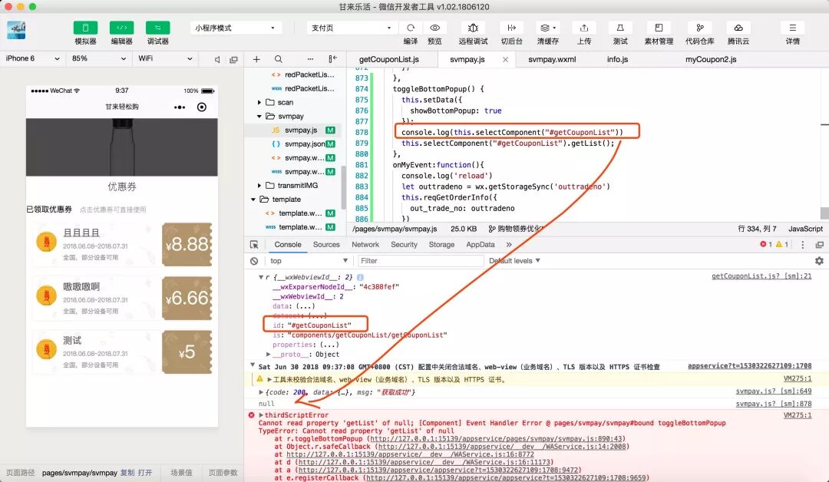The height and width of the screenshot is (482, 829).
Task: Click the console Filter input field
Action: click(421, 261)
